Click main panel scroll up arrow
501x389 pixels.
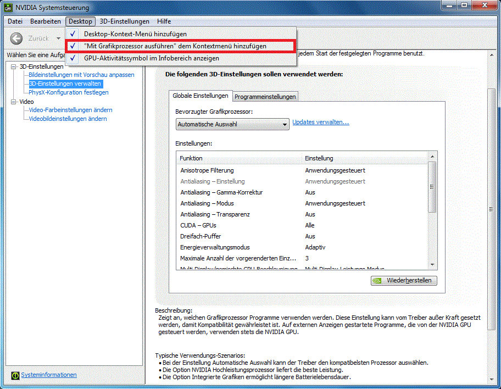(x=492, y=55)
